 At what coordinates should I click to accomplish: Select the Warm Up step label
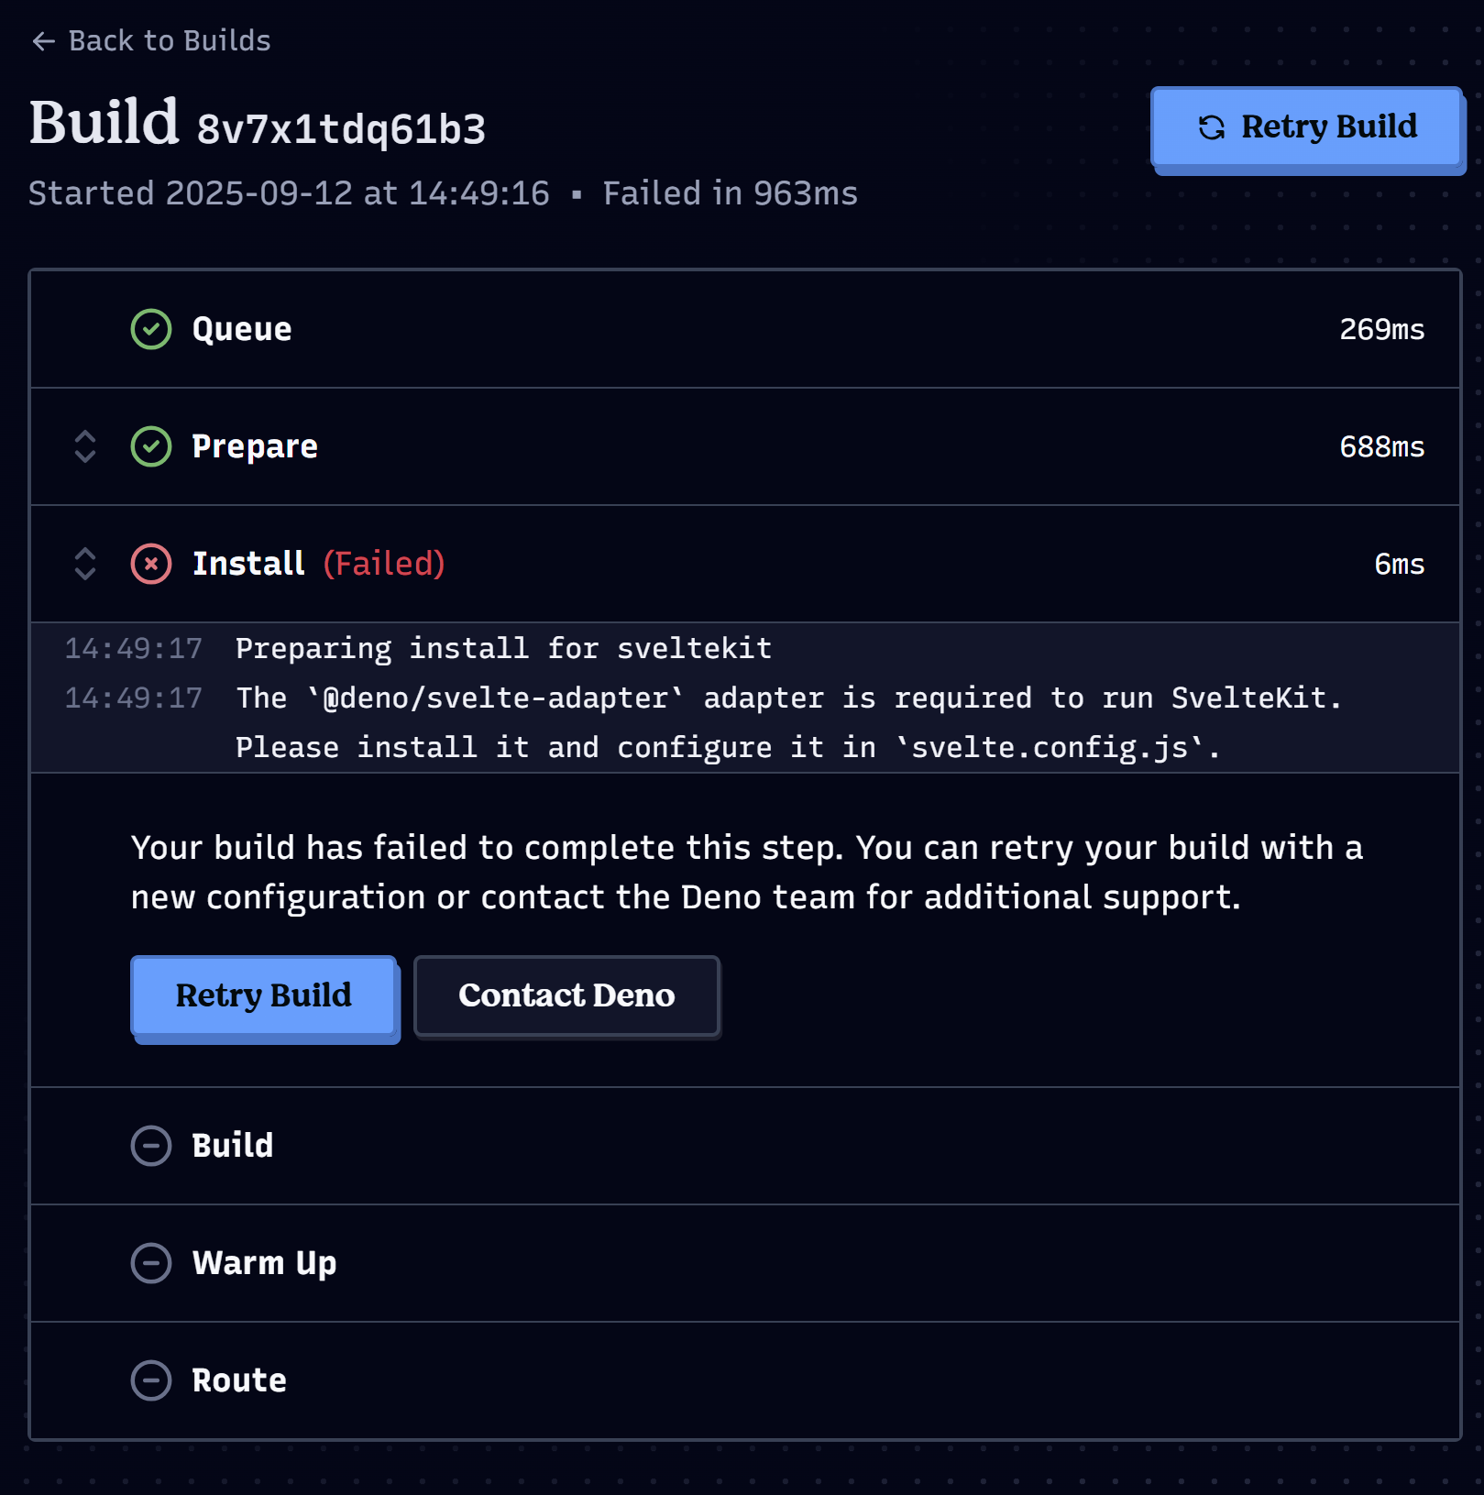click(265, 1263)
